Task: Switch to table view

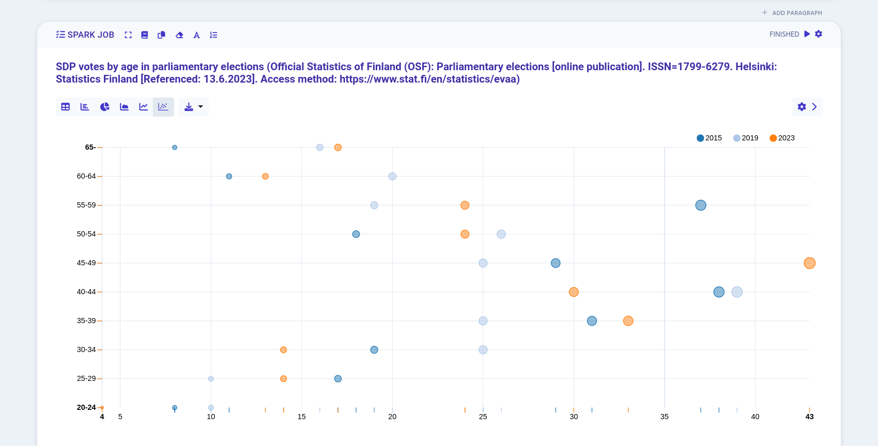Action: [x=66, y=107]
